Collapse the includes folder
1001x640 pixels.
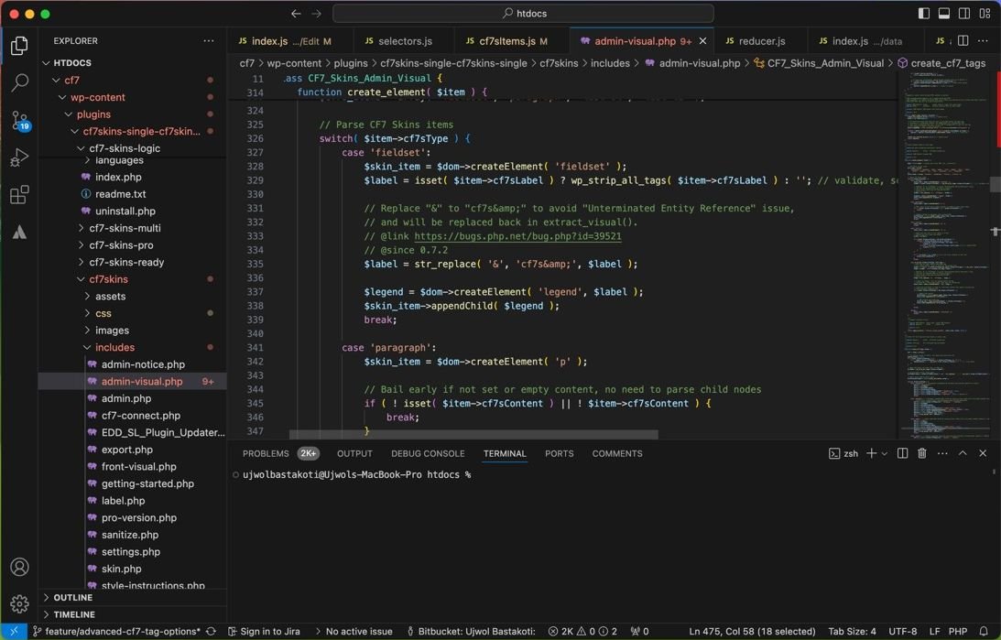pyautogui.click(x=114, y=347)
